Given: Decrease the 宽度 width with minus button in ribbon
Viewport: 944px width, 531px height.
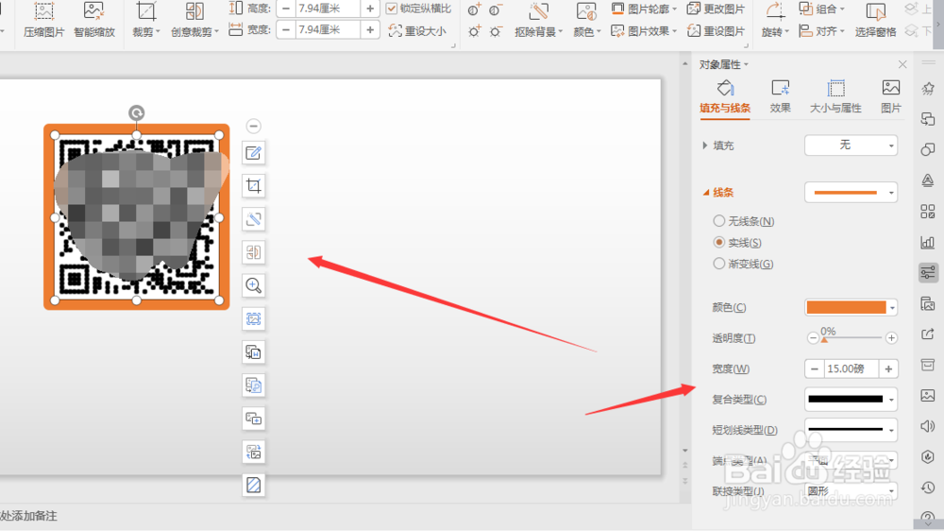Looking at the screenshot, I should [286, 29].
